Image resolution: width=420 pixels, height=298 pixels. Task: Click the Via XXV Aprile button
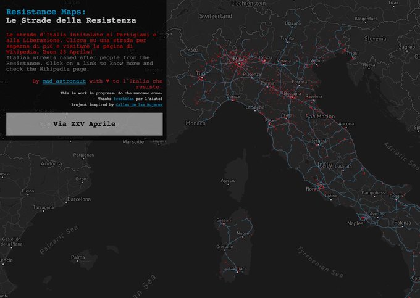tap(85, 124)
